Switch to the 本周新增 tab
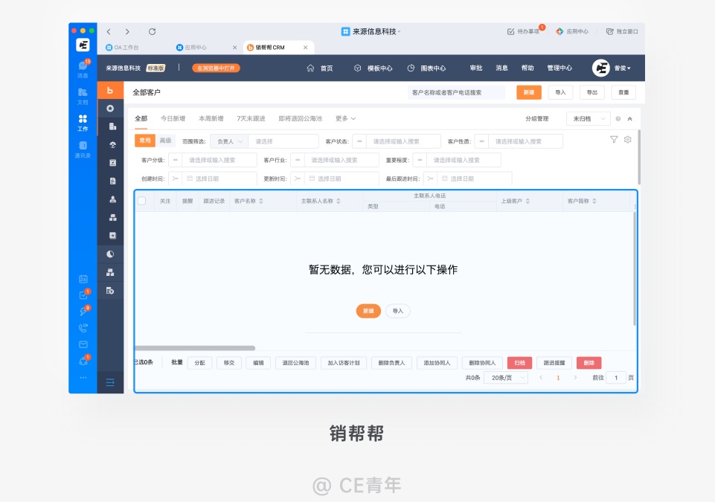715x502 pixels. coord(211,118)
